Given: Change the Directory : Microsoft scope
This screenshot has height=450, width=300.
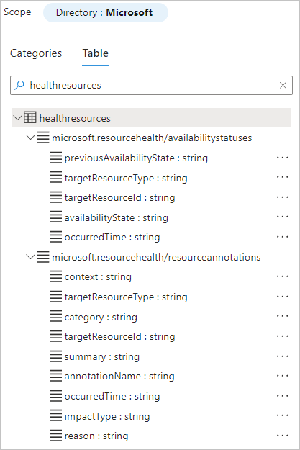Looking at the screenshot, I should (x=106, y=13).
